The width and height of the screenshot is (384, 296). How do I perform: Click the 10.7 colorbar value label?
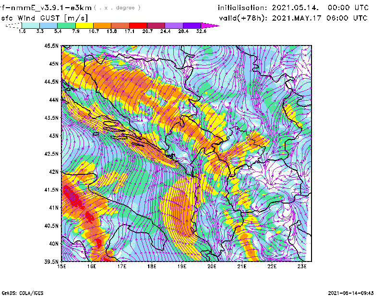click(94, 31)
